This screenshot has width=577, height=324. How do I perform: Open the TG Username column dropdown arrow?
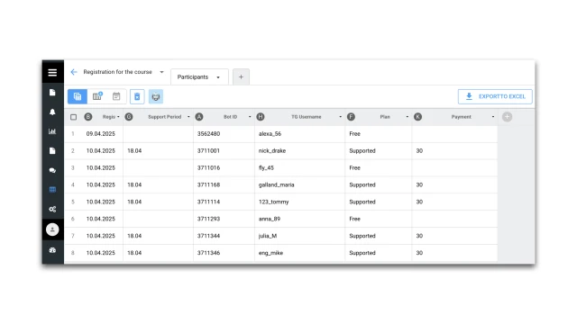point(340,117)
